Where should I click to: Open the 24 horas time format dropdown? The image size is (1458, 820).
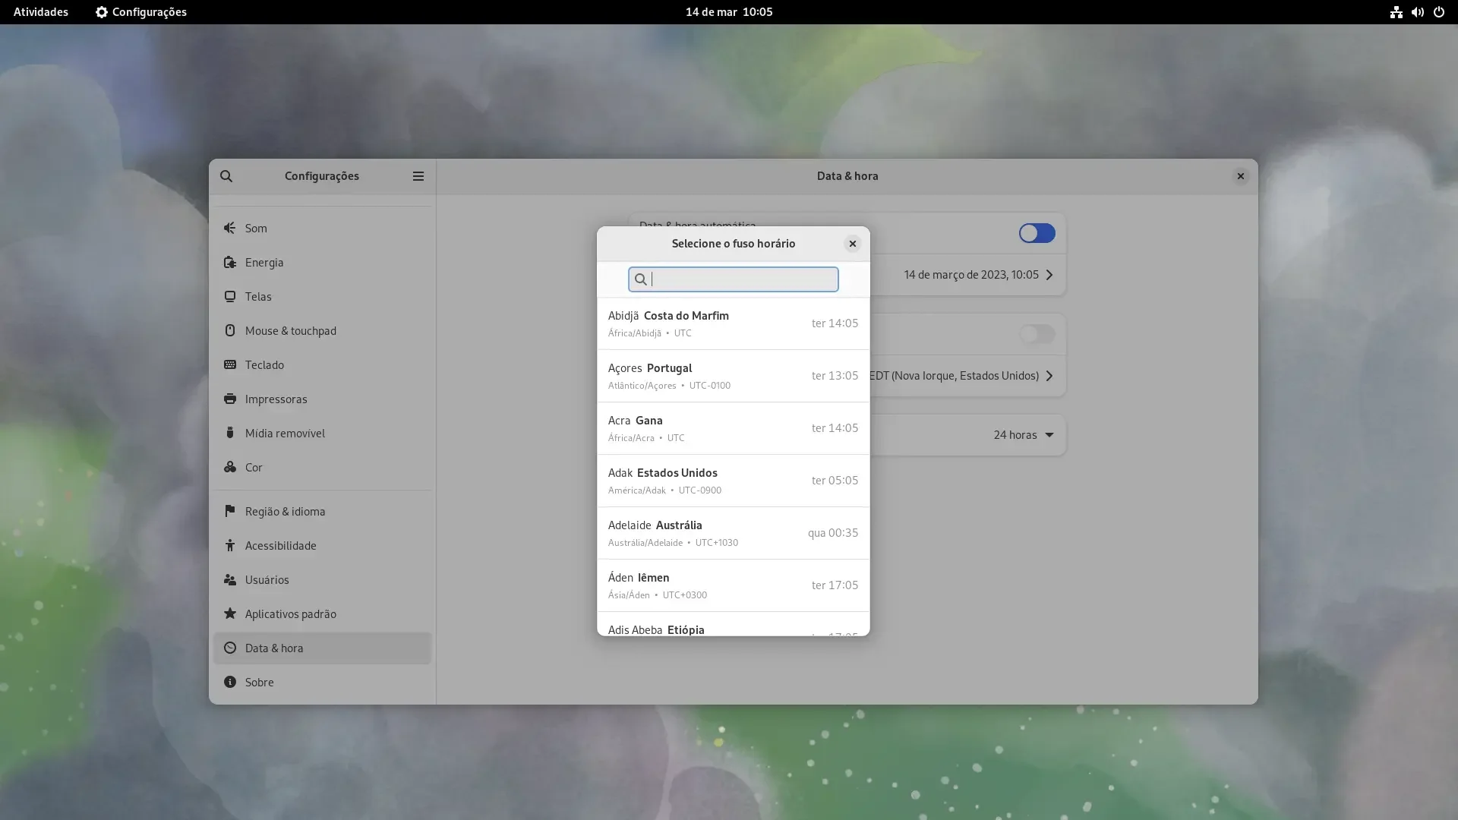click(x=1023, y=435)
